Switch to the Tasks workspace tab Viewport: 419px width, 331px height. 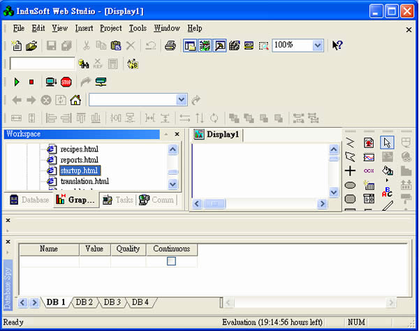point(117,200)
